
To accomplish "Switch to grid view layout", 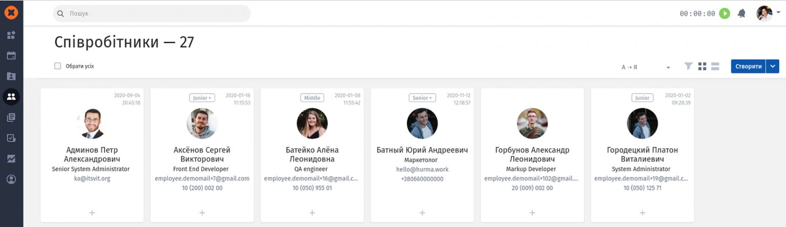I will coord(702,66).
